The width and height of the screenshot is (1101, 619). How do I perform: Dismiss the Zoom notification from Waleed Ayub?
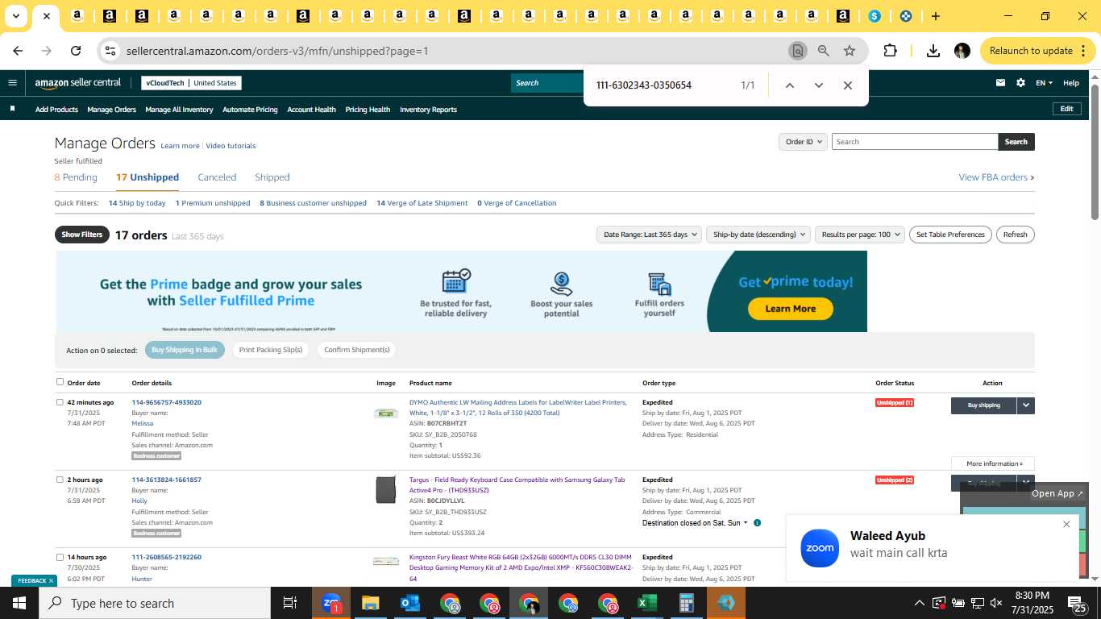pos(1066,525)
